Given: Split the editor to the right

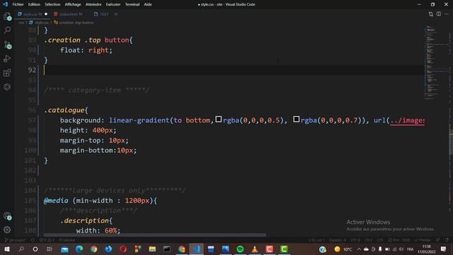Looking at the screenshot, I should pyautogui.click(x=439, y=14).
